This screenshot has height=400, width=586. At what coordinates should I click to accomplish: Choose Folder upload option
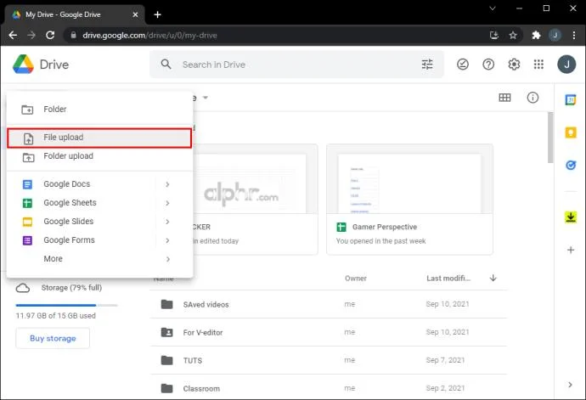(99, 156)
